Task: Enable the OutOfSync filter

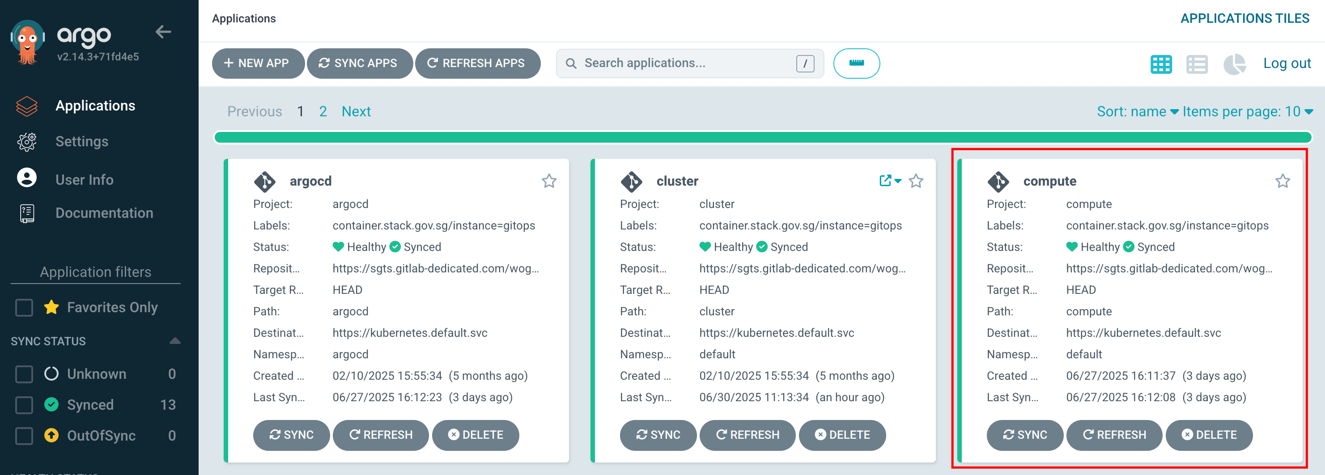Action: click(x=24, y=436)
